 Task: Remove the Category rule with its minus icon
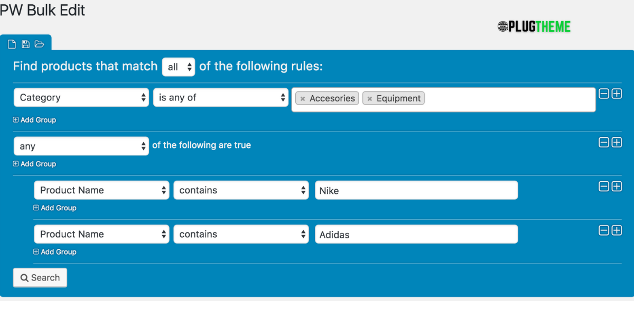click(x=604, y=94)
